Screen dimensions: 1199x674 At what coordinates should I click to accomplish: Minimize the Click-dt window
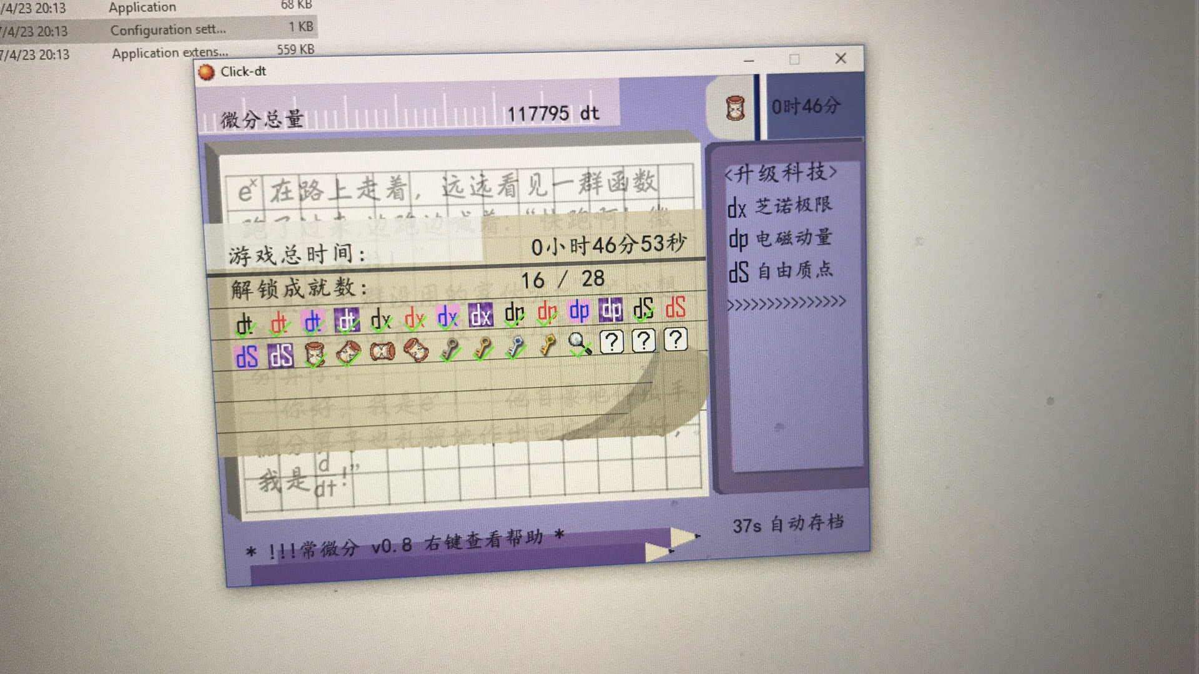(749, 61)
